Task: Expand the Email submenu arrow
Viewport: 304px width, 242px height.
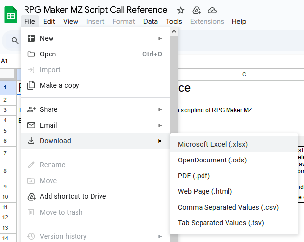Action: 160,125
